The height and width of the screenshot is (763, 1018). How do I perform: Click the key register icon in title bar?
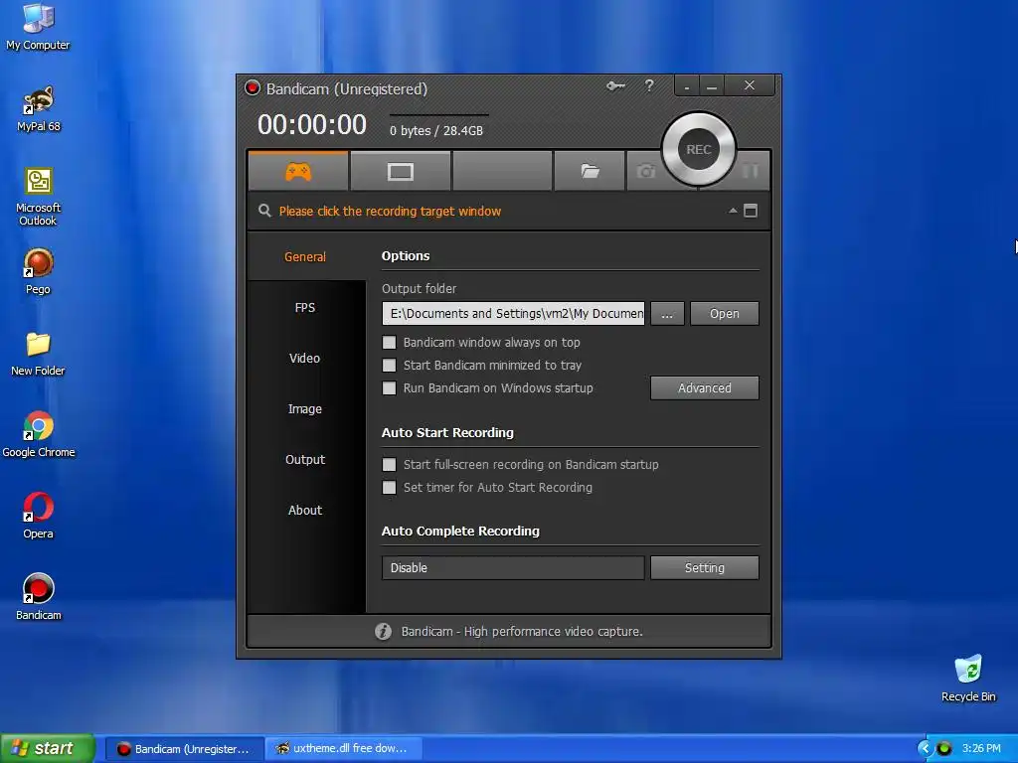pos(615,85)
